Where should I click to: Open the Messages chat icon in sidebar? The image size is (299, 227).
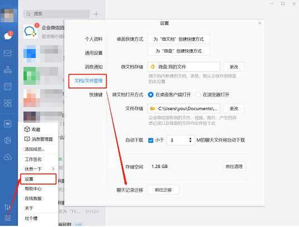coord(8,36)
